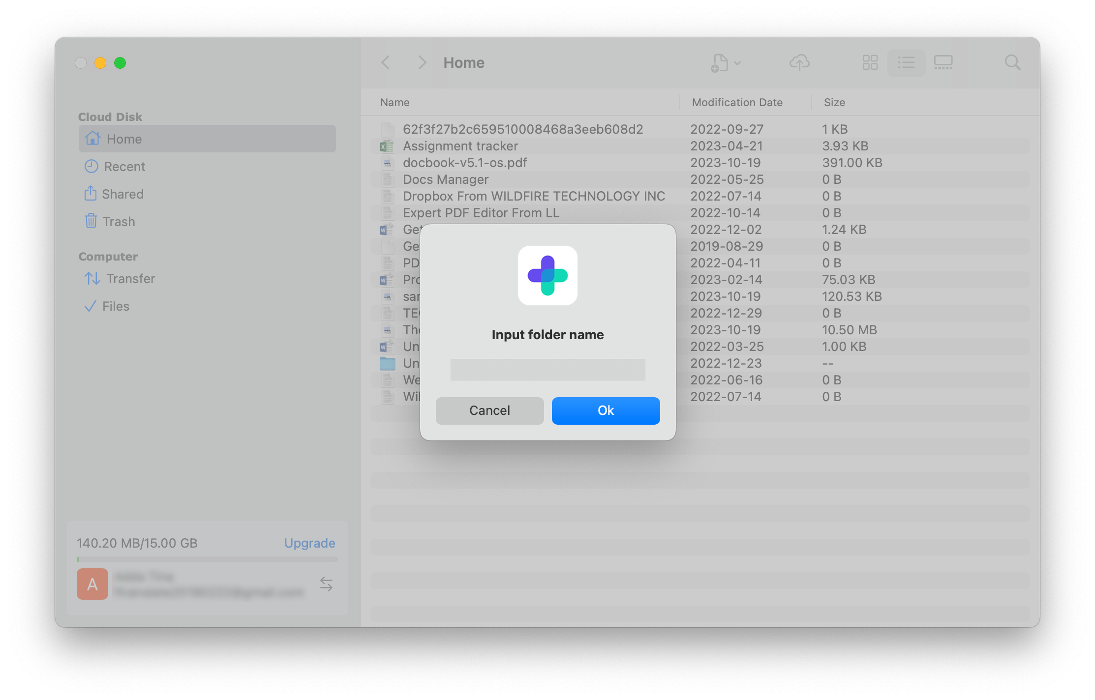Click the size 10.50 MB
This screenshot has height=700, width=1095.
pos(849,330)
